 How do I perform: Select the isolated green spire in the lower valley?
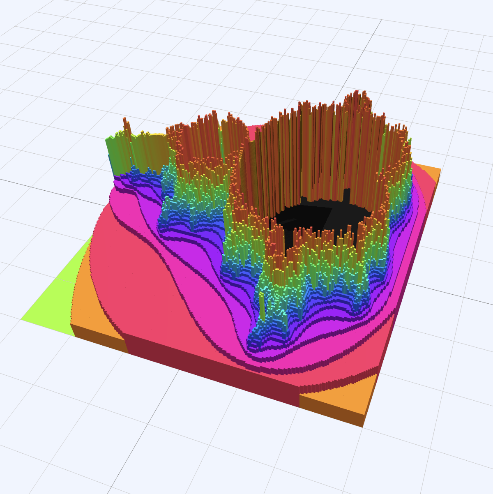262,295
